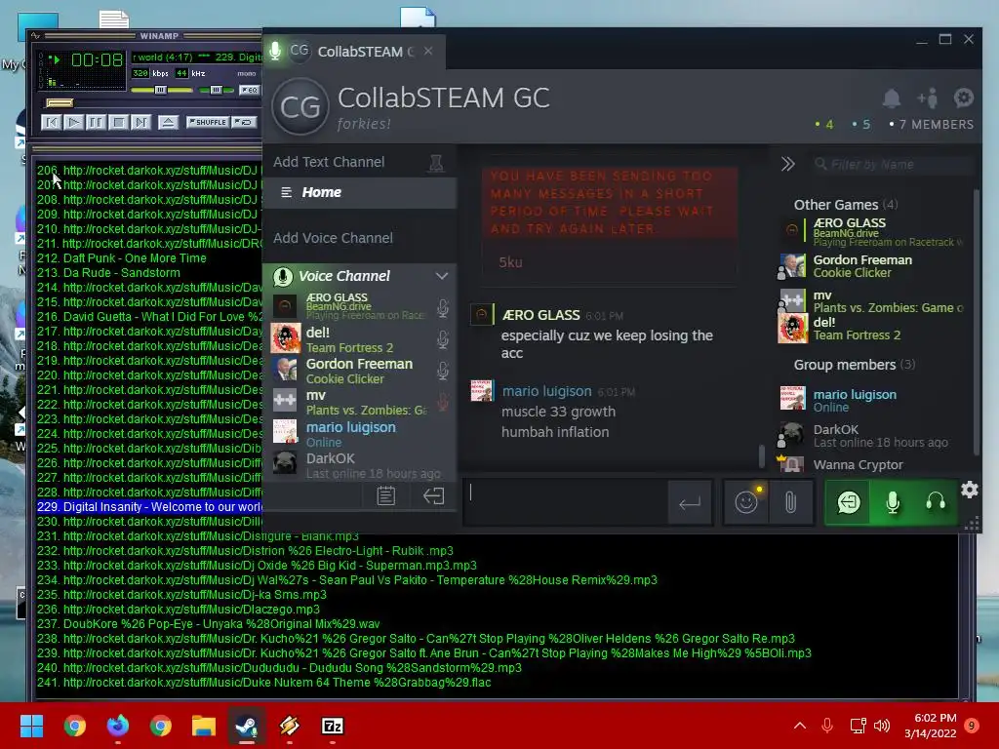
Task: Click Winamp eject button
Action: tap(168, 122)
